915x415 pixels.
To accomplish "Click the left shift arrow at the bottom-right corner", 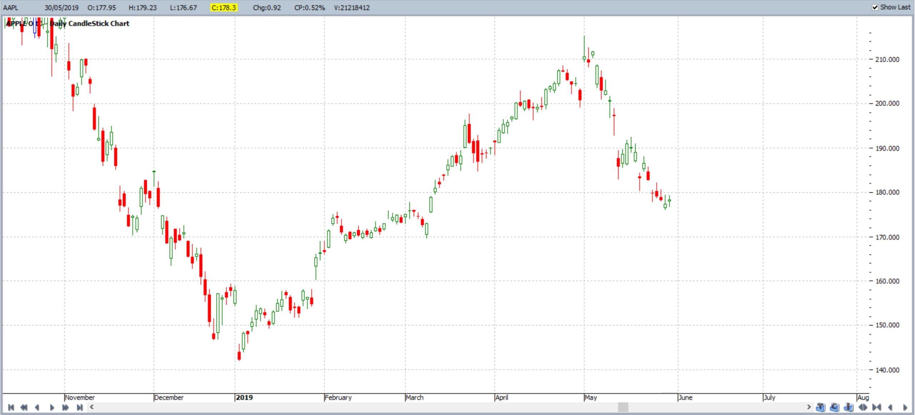I will click(890, 407).
